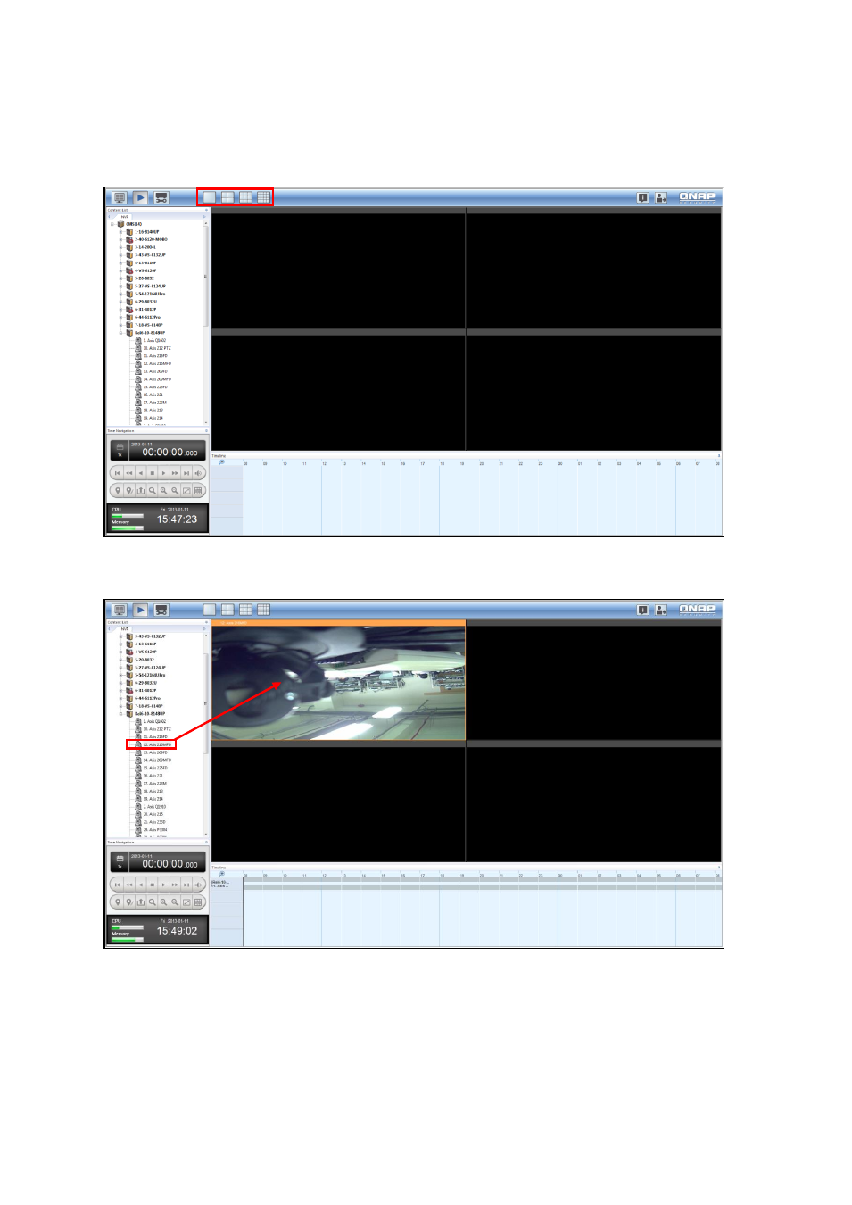Jump to recording end in upper window
Image resolution: width=852 pixels, height=1205 pixels.
click(x=186, y=473)
